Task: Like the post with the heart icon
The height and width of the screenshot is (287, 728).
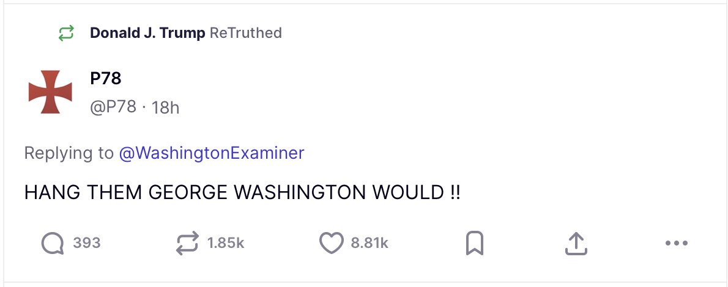Action: (x=332, y=244)
